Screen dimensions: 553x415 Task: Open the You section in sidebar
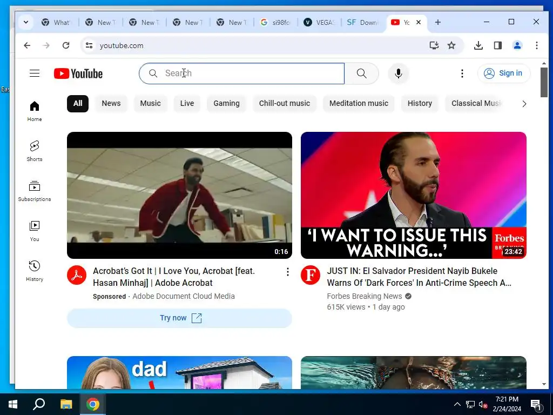click(35, 231)
